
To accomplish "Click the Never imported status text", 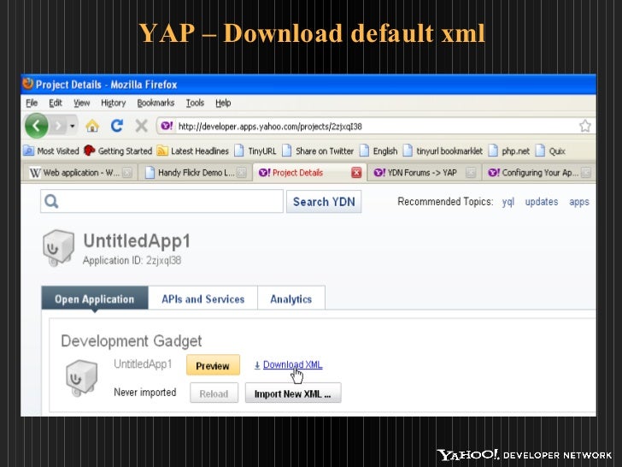I will click(x=144, y=393).
